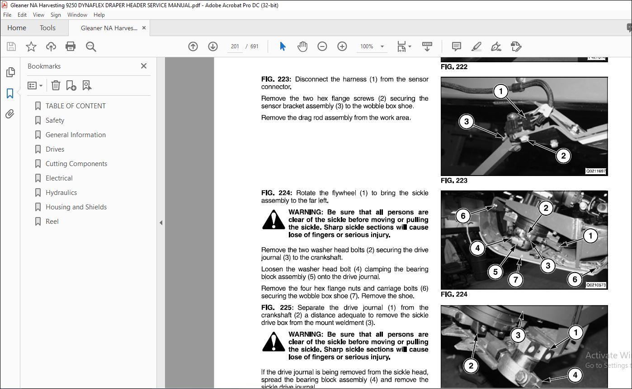Screen dimensions: 632x389
Task: Jump to Electrical bookmark
Action: [59, 178]
